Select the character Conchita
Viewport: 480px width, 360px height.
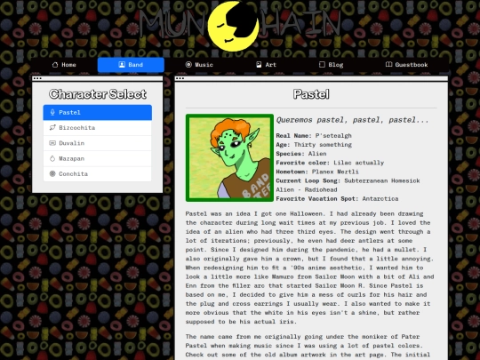tap(98, 173)
